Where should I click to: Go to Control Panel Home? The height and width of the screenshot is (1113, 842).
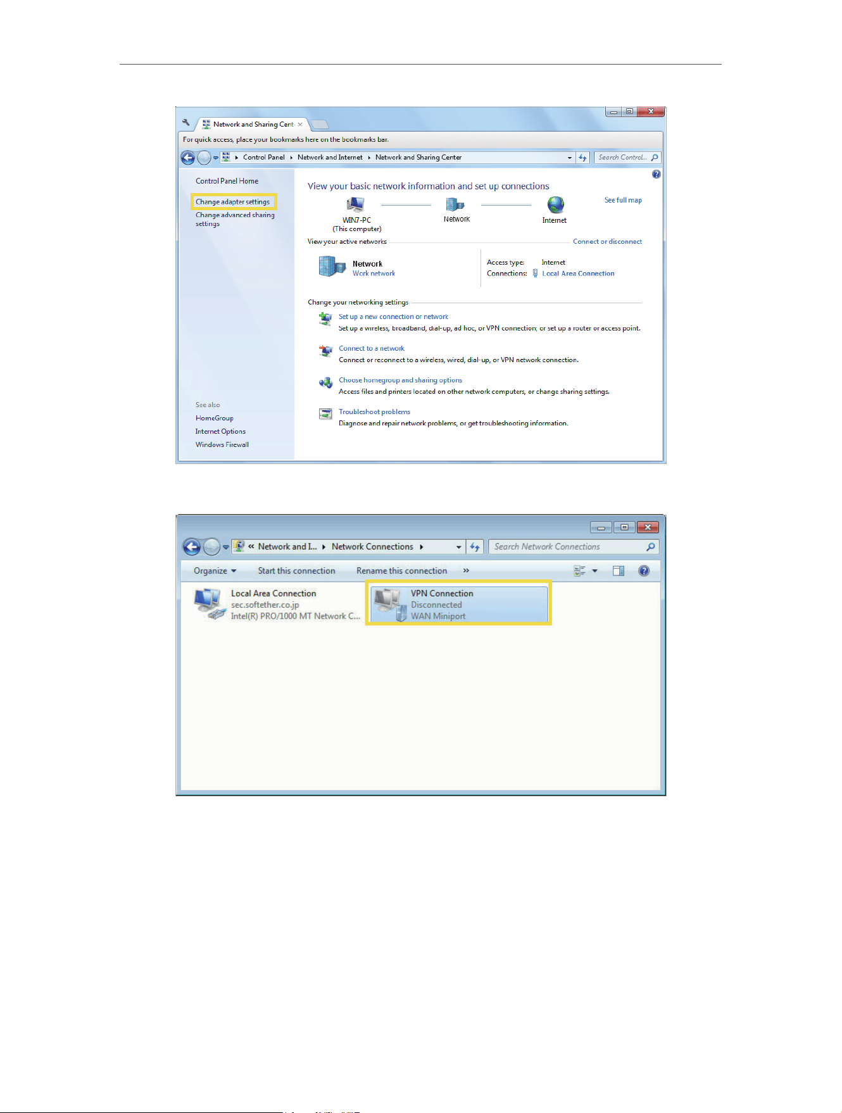[227, 181]
